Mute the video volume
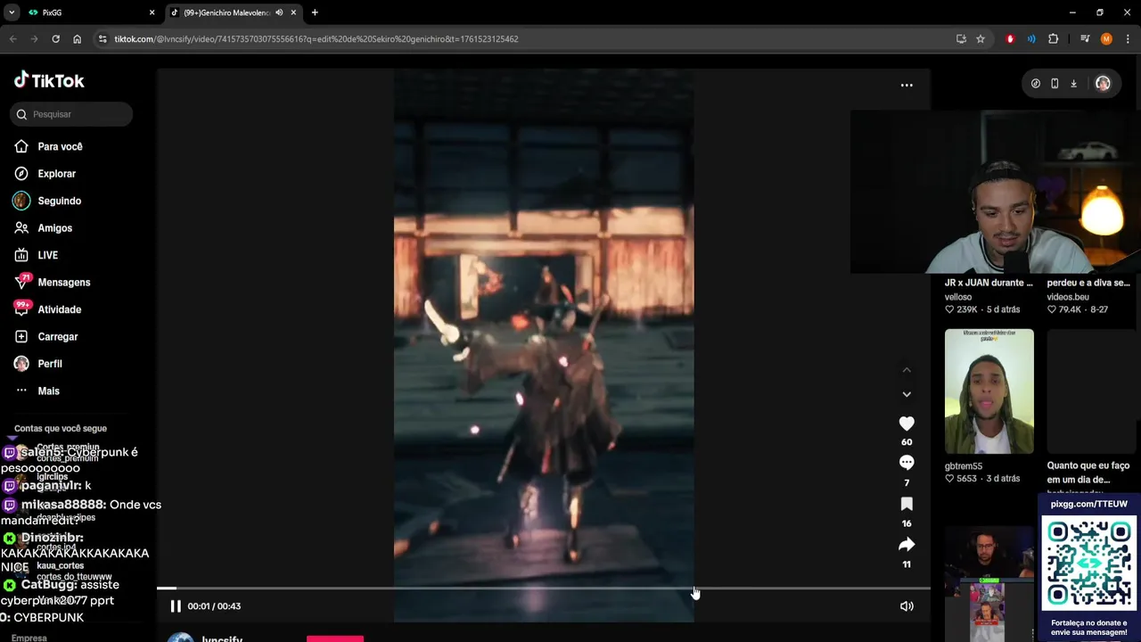Screen dimensions: 1141x642 pos(907,606)
